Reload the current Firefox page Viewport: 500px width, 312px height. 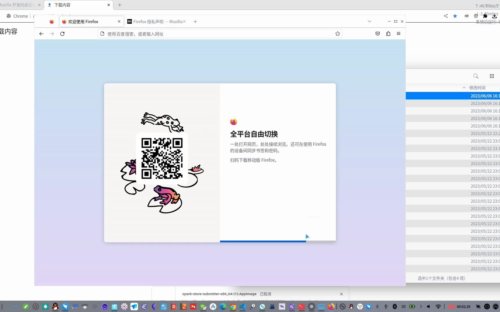click(x=62, y=34)
